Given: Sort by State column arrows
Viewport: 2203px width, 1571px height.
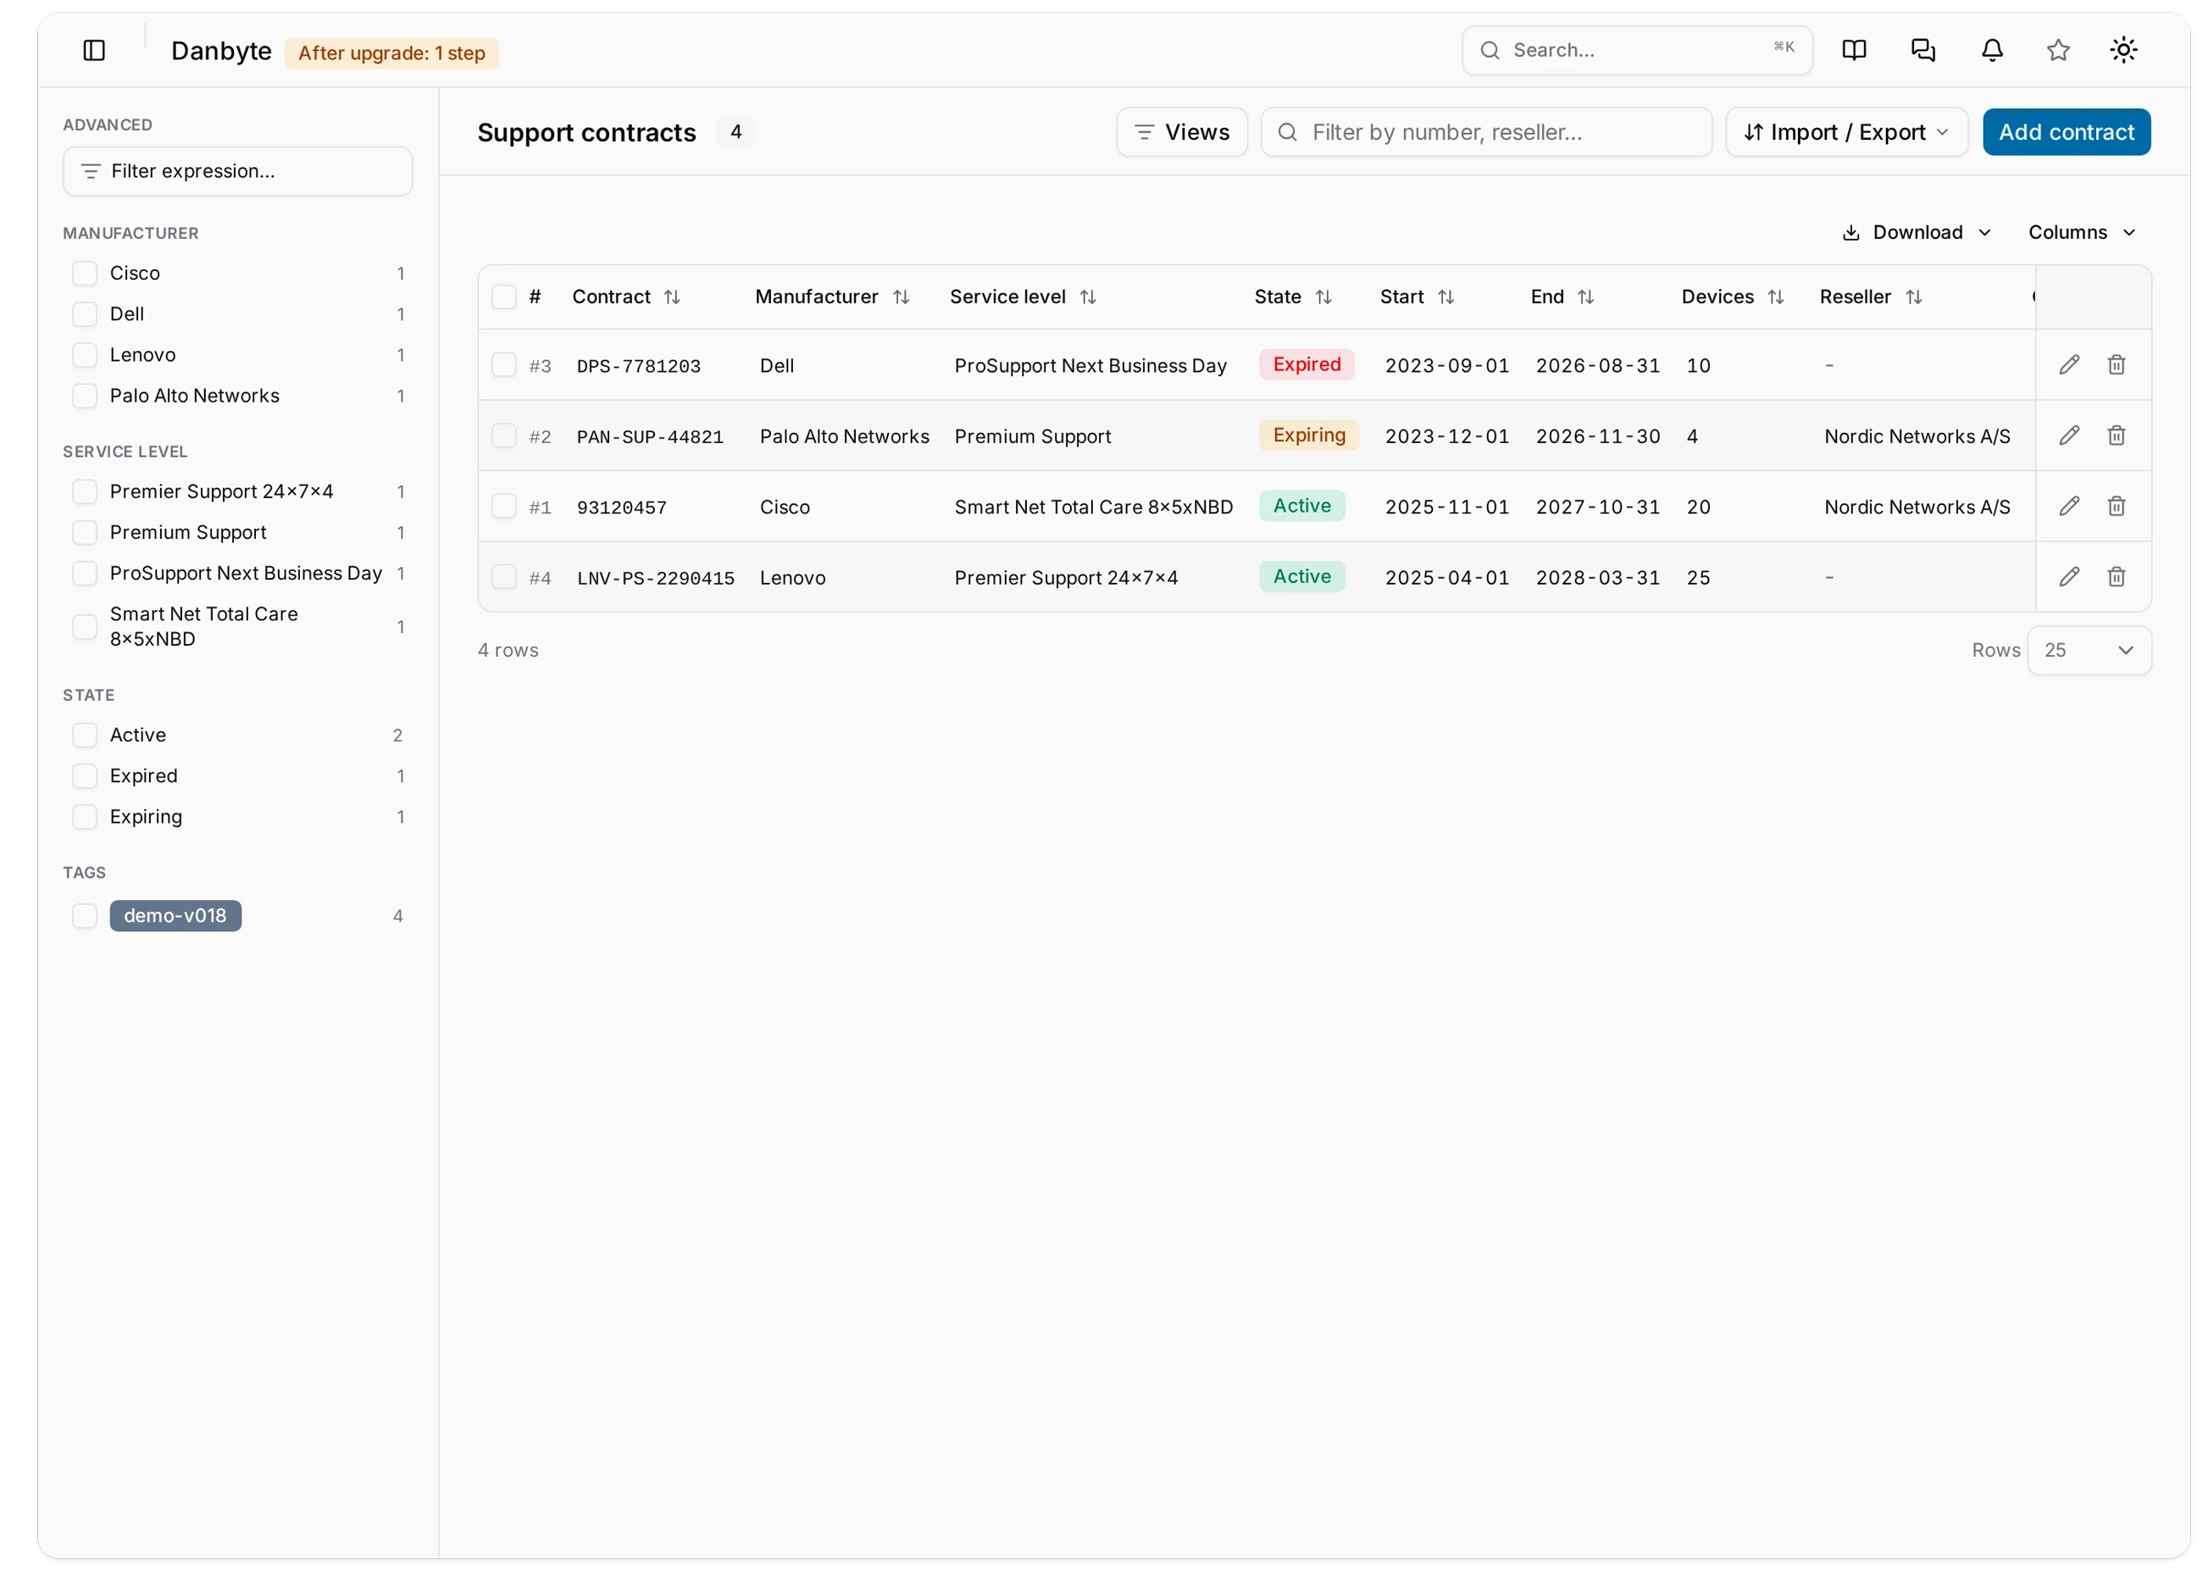Looking at the screenshot, I should 1324,297.
